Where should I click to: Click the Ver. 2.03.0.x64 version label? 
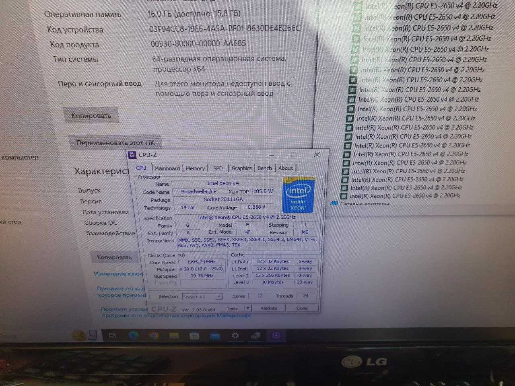pyautogui.click(x=199, y=310)
